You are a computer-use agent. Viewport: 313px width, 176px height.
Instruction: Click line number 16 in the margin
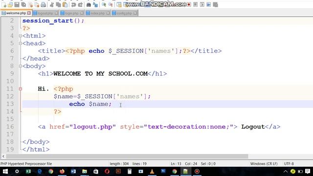[x=10, y=127]
